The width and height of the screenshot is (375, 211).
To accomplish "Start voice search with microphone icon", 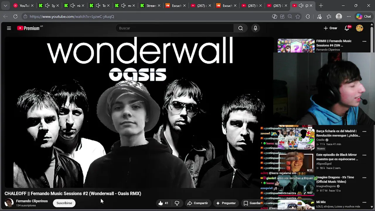I will click(x=255, y=28).
